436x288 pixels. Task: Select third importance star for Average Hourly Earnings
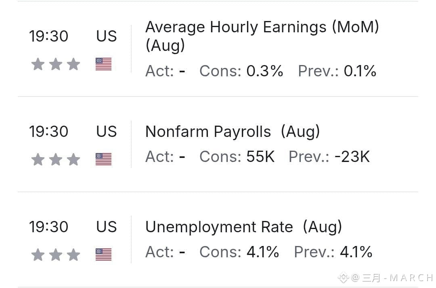pos(73,64)
